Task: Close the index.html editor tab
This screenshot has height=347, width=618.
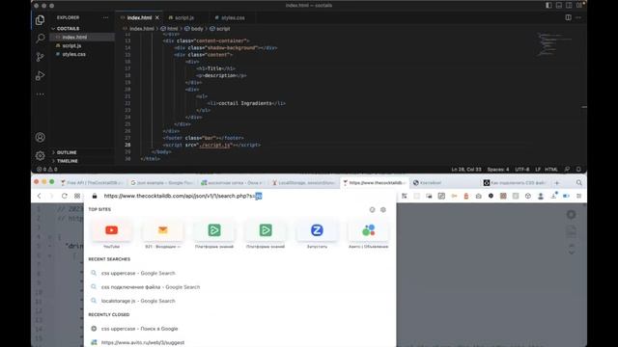Action: click(x=157, y=17)
